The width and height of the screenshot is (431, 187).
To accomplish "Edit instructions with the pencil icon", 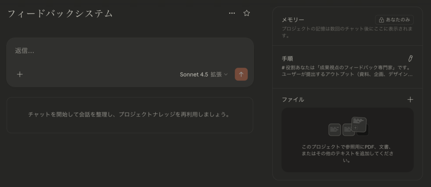I will pyautogui.click(x=410, y=58).
